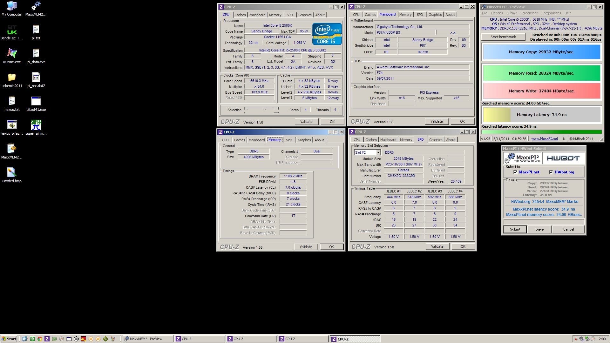The width and height of the screenshot is (610, 343).
Task: Open Memory tab in SPD CPU-Z window
Action: coord(406,140)
